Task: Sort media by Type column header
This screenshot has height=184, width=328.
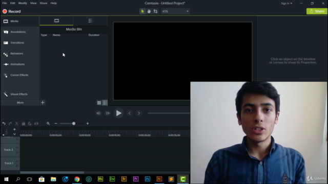Action: coord(44,35)
